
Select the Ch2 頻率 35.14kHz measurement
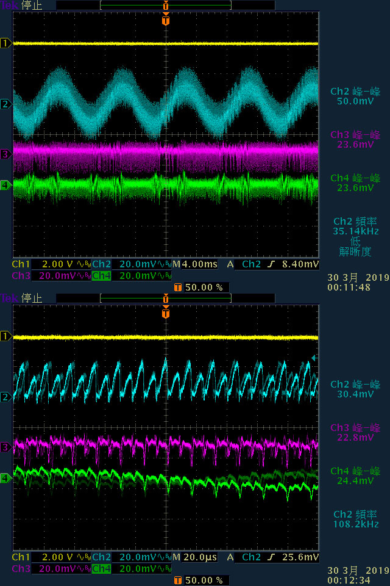point(355,226)
